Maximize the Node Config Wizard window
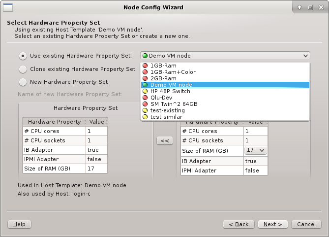 [x=310, y=7]
